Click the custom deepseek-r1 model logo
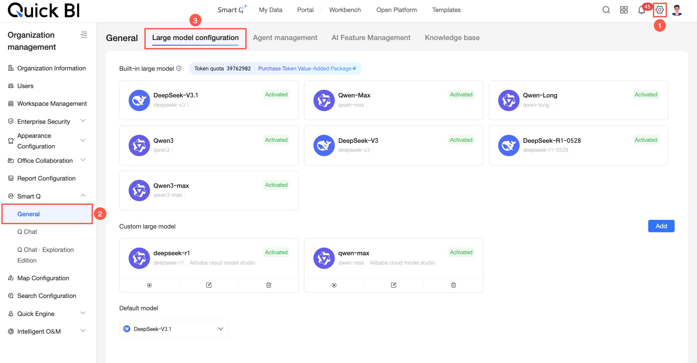697x363 pixels. coord(139,258)
